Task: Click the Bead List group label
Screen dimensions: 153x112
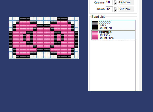Action: pyautogui.click(x=98, y=17)
